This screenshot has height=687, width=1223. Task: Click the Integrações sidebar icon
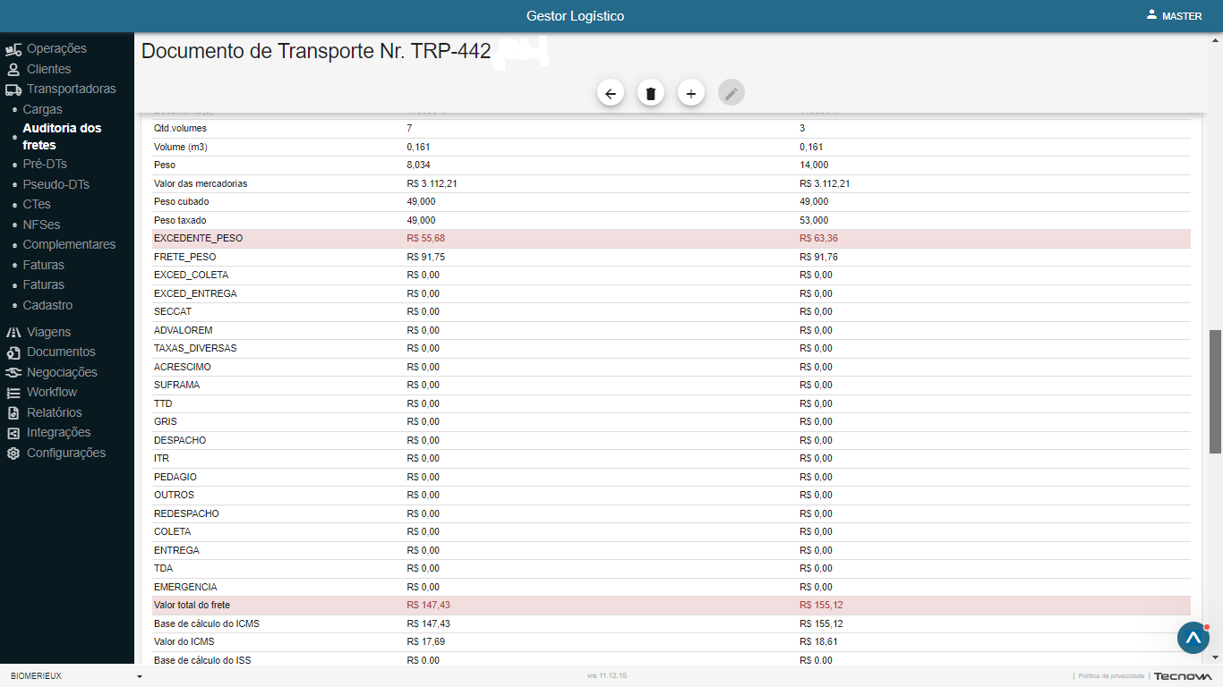pyautogui.click(x=13, y=433)
